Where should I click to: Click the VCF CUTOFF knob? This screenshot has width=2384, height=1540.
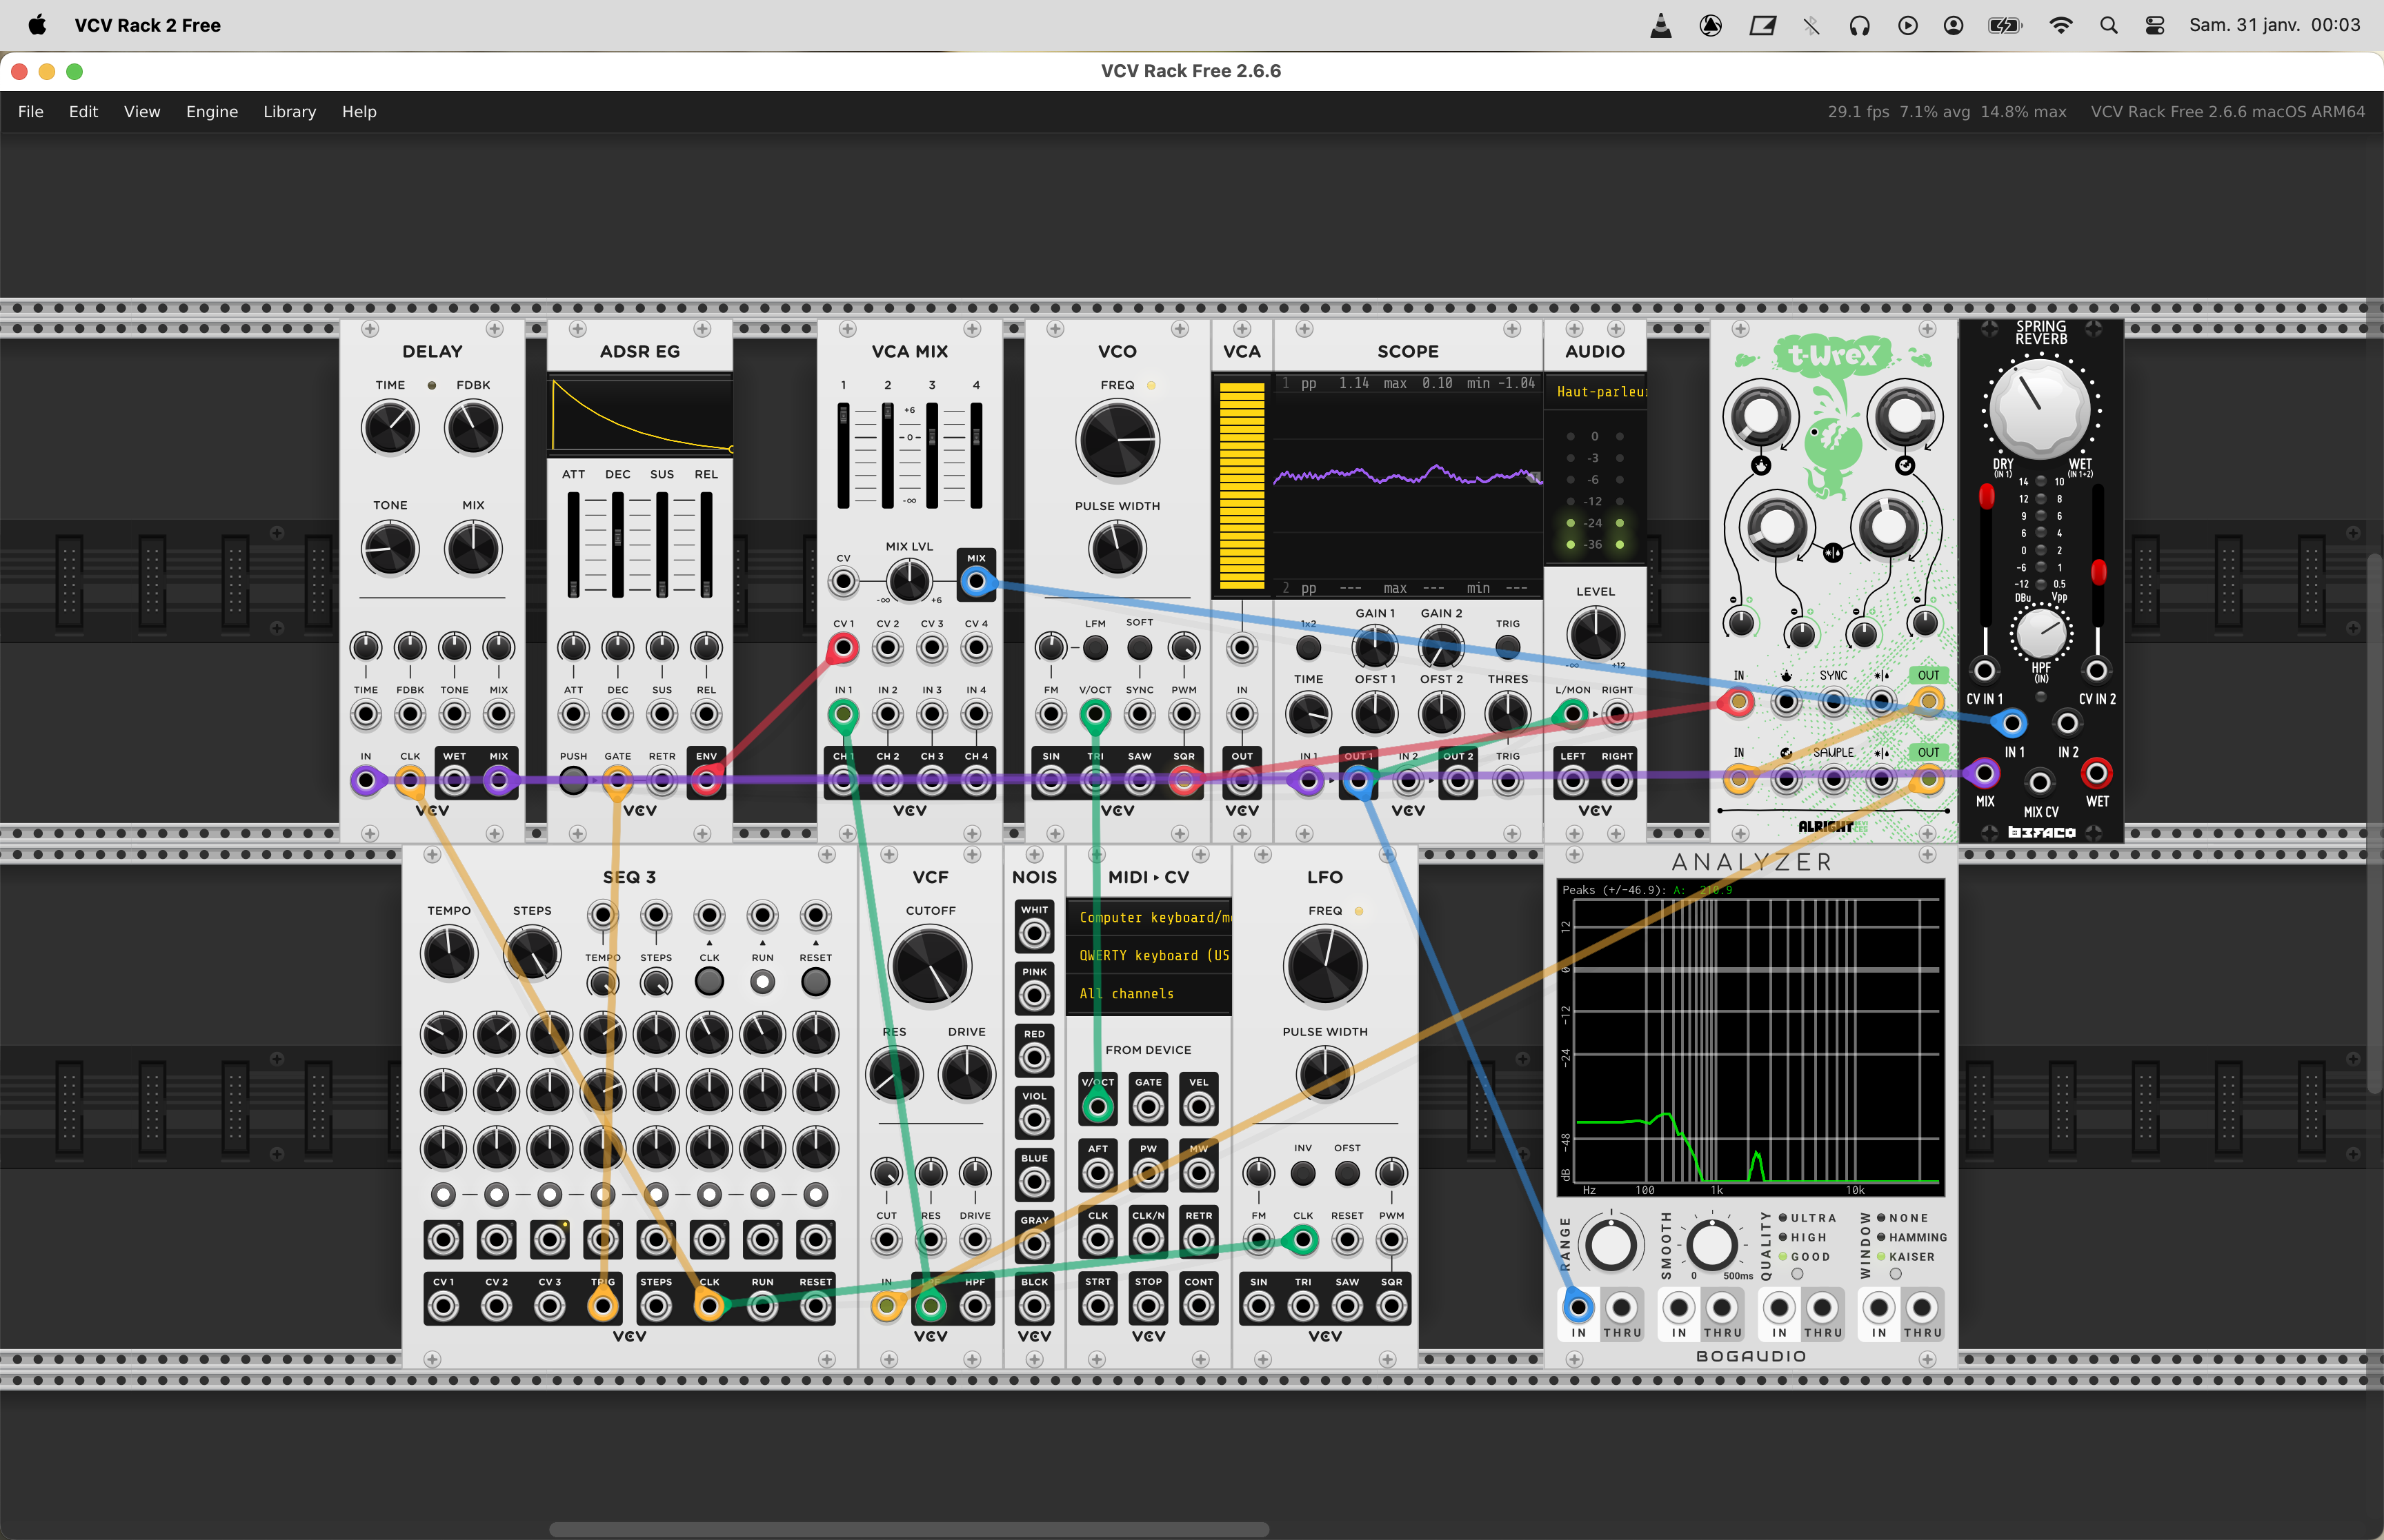[929, 966]
